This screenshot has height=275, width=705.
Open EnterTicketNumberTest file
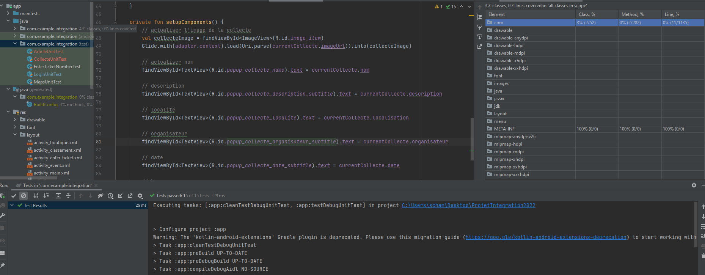pyautogui.click(x=57, y=66)
